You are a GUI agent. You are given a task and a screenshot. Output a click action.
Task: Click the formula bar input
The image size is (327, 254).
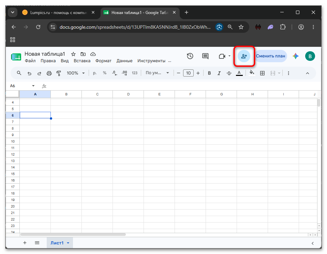(183, 86)
